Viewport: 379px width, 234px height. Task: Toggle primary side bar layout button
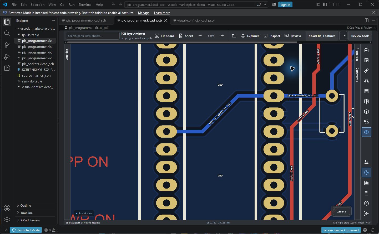(x=325, y=4)
